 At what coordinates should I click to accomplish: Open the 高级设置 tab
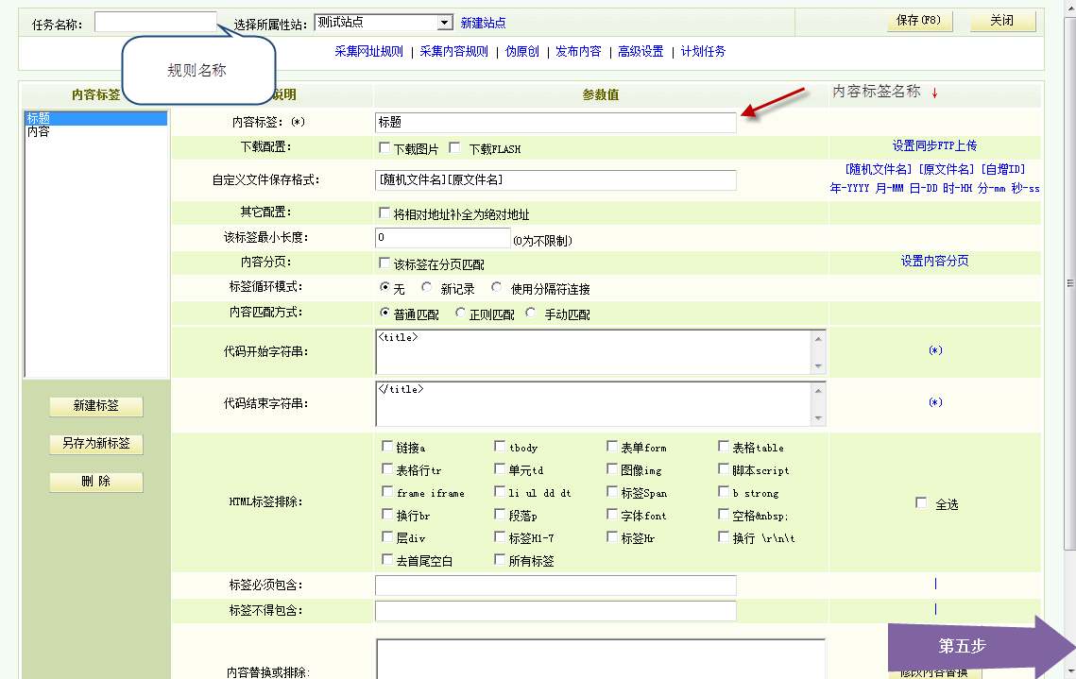tap(640, 51)
